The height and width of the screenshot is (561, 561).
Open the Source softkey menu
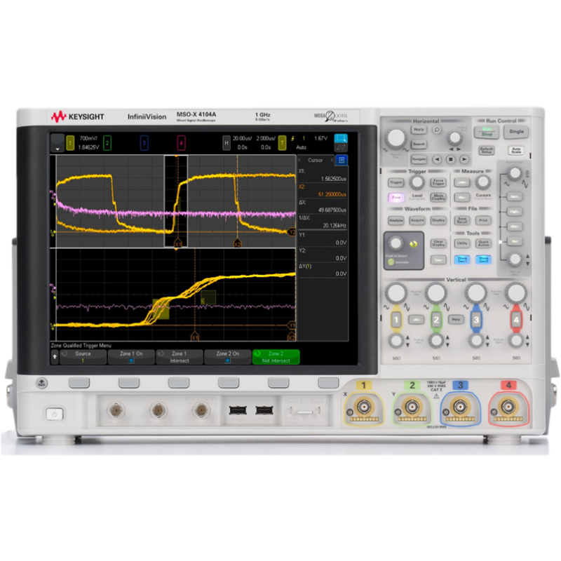(83, 357)
